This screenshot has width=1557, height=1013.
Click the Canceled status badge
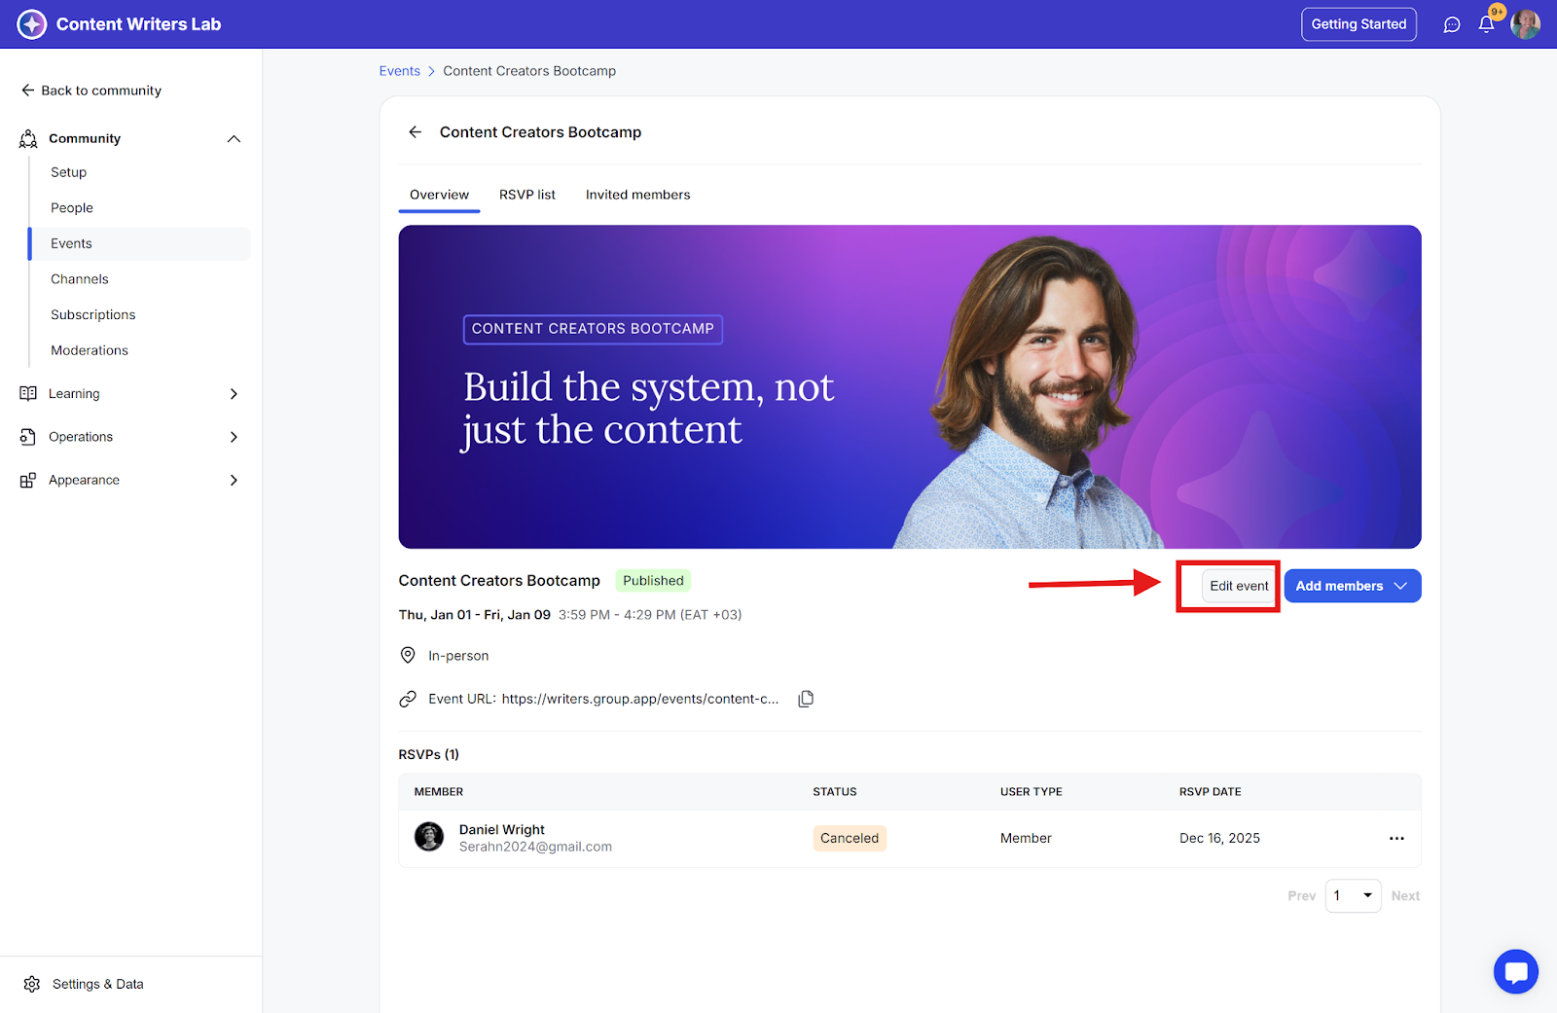(x=850, y=838)
